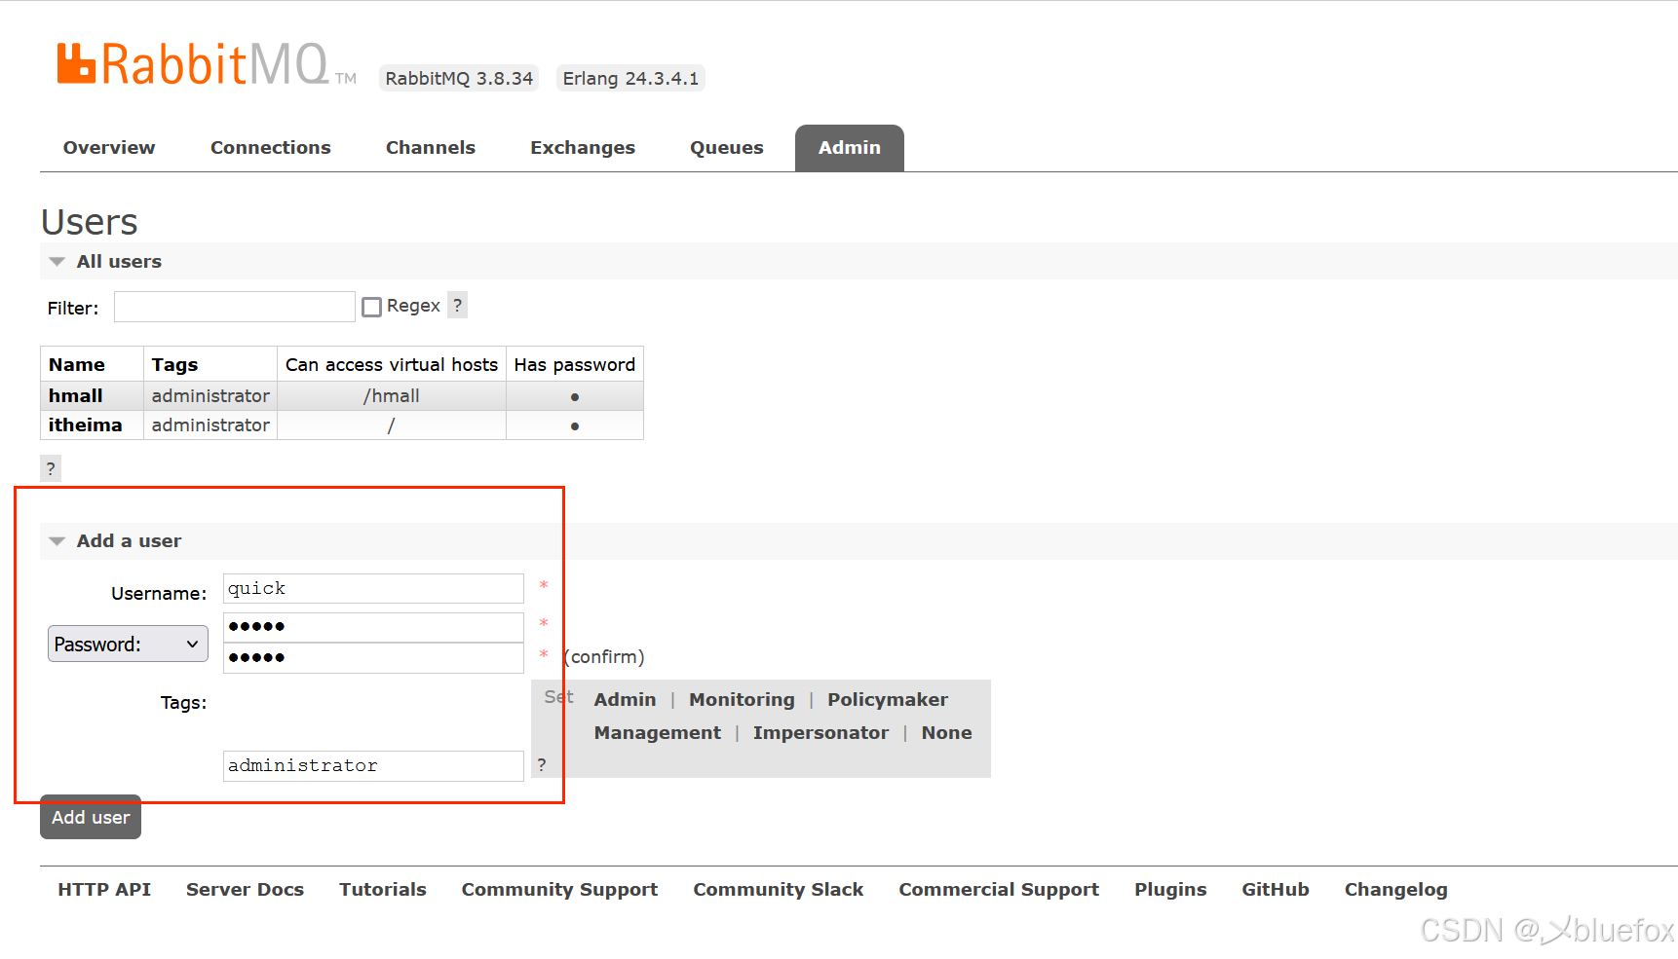Set tag to Management
This screenshot has height=959, width=1678.
coord(658,732)
